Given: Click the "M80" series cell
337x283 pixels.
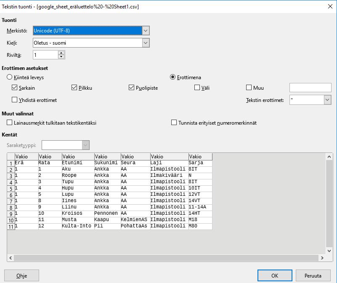Looking at the screenshot, I should tap(200, 226).
